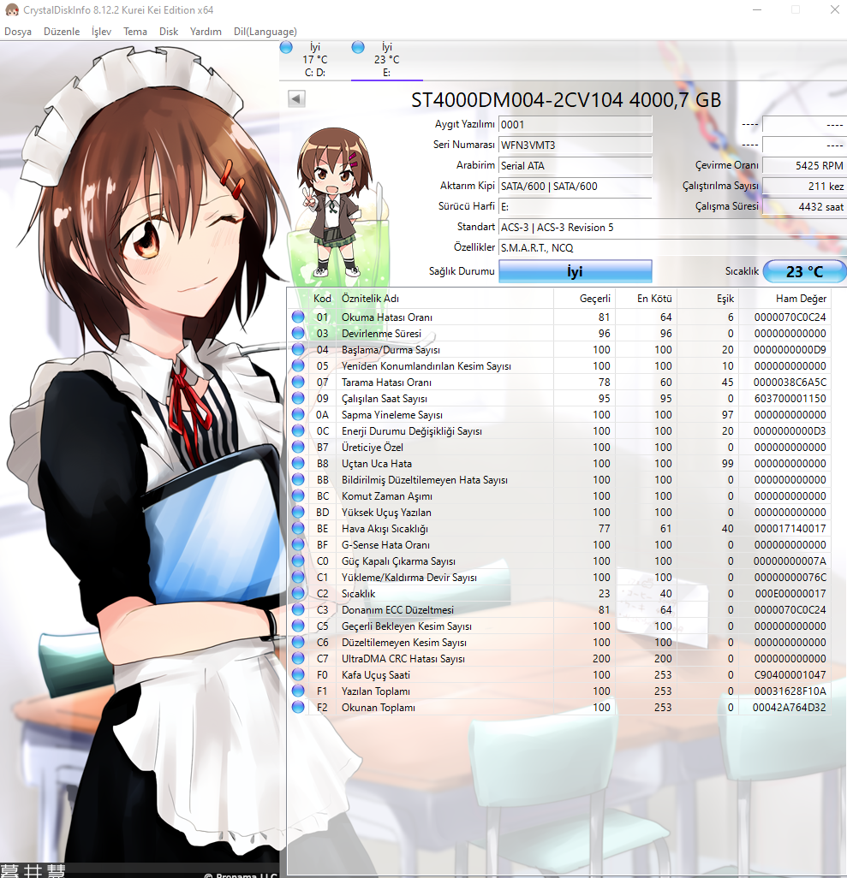Click status icon for Enerji Durumu Değişikliği
This screenshot has height=878, width=847.
298,430
